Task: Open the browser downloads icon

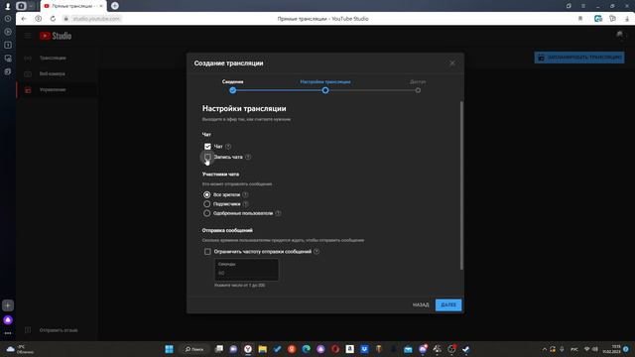Action: click(627, 19)
